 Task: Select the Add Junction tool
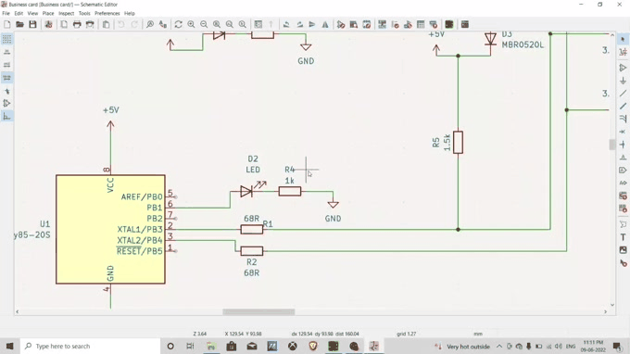tap(623, 145)
